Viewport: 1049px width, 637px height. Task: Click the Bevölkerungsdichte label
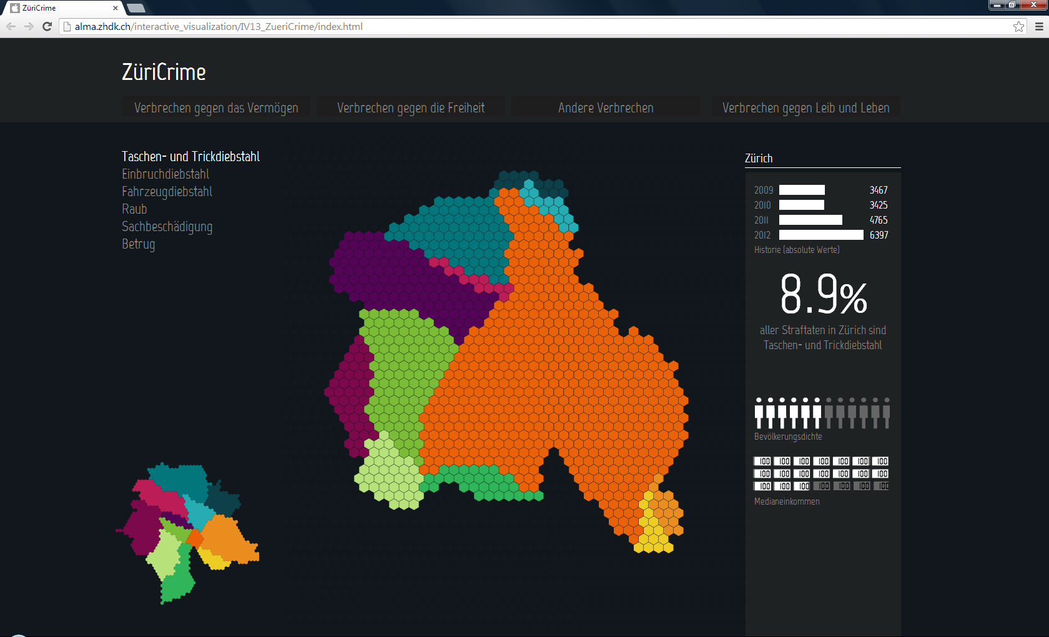pos(788,437)
